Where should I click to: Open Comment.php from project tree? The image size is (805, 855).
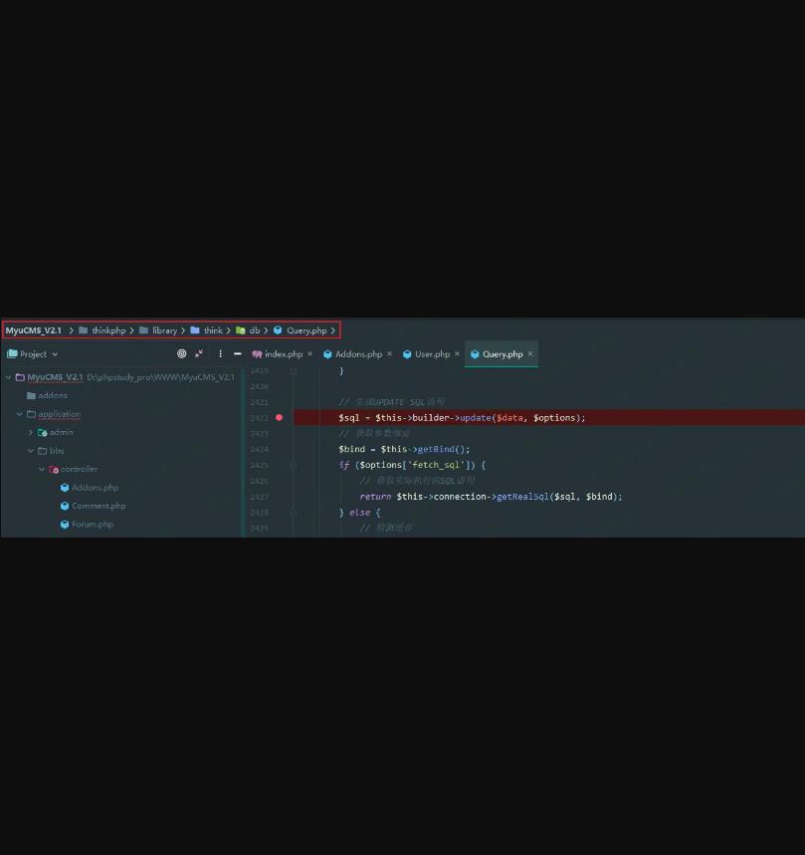(x=98, y=506)
